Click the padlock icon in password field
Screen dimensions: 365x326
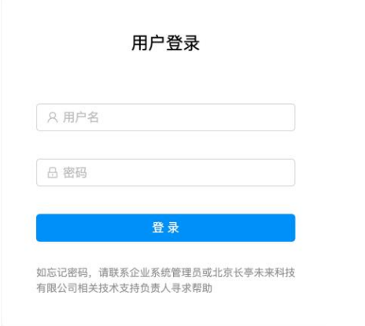pyautogui.click(x=53, y=172)
